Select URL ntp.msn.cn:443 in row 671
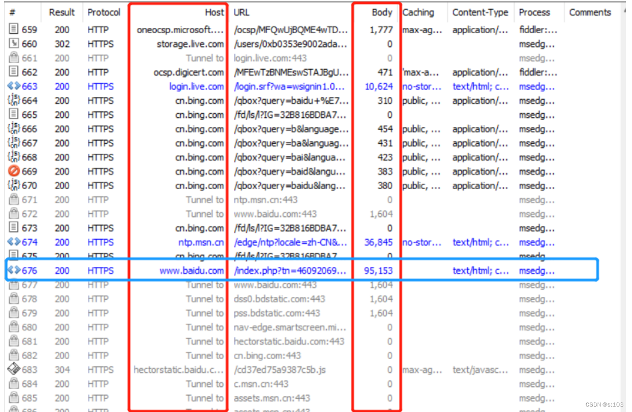Image resolution: width=632 pixels, height=412 pixels. 266,199
